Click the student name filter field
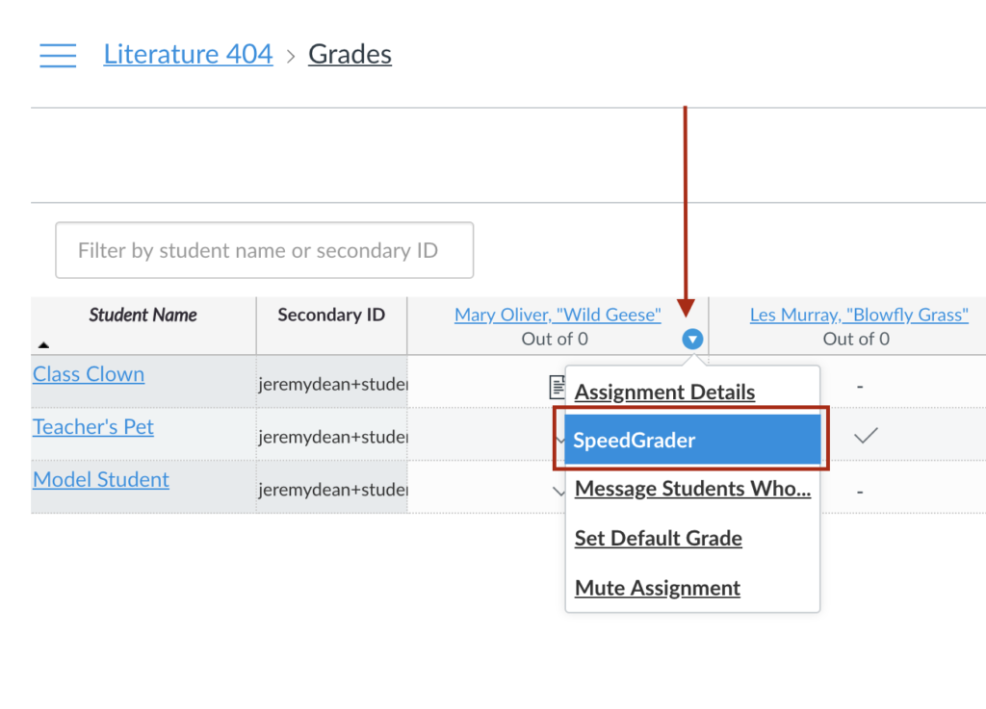 click(x=264, y=250)
